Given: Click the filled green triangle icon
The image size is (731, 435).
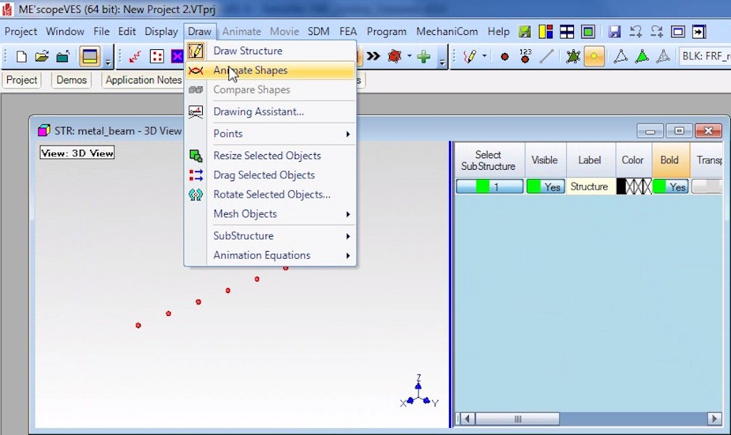Looking at the screenshot, I should coord(642,57).
